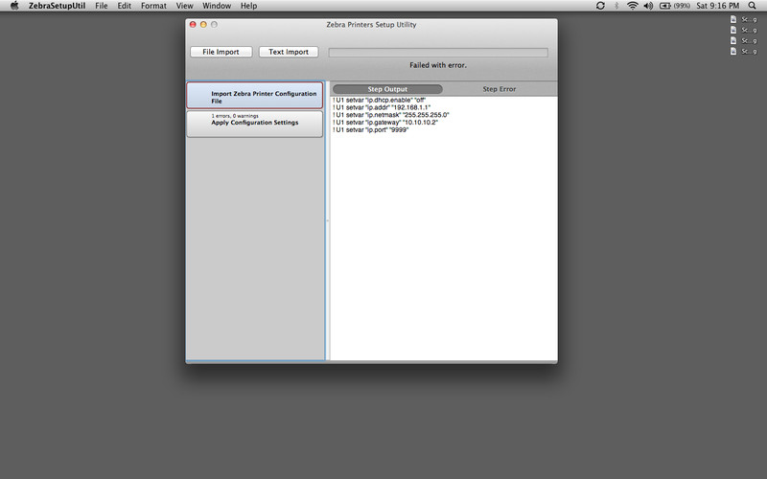Click the Bluetooth icon in menu bar
The width and height of the screenshot is (767, 479).
tap(616, 6)
